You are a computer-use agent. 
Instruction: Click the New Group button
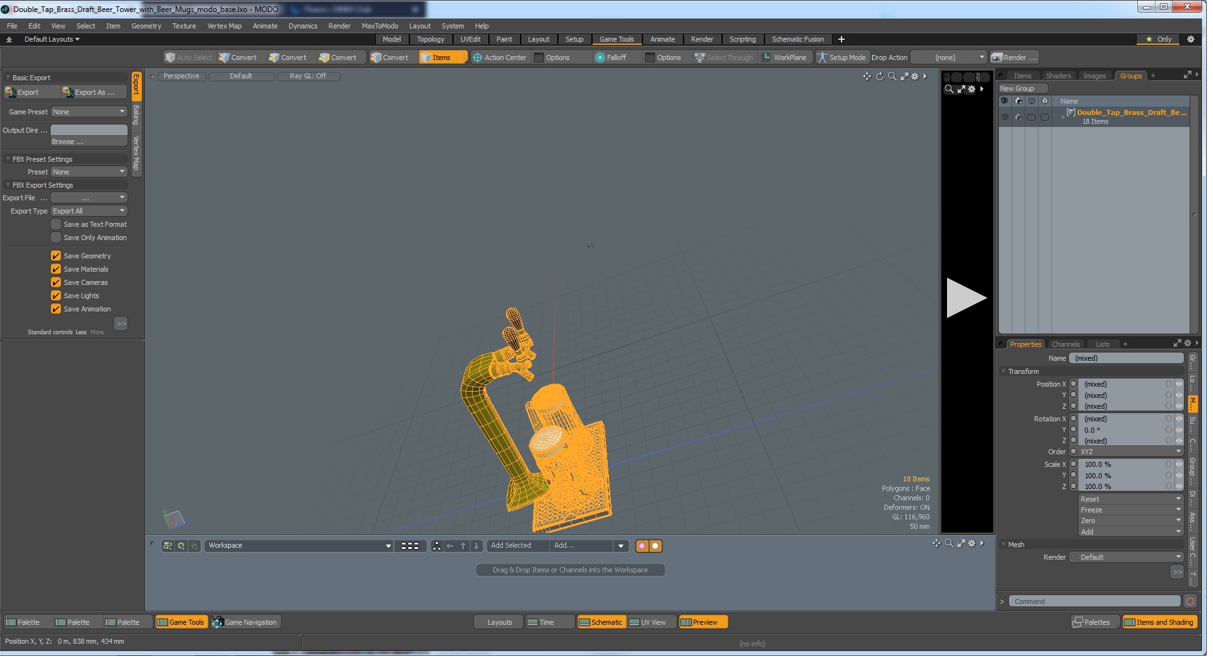pos(1023,88)
